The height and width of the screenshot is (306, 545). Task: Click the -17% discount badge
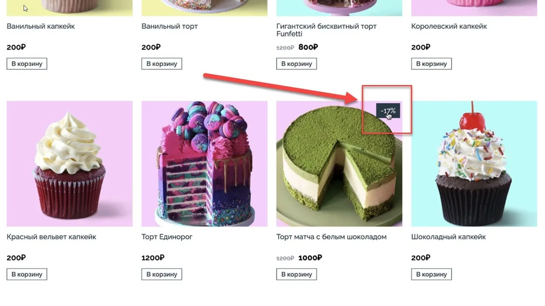(x=388, y=111)
